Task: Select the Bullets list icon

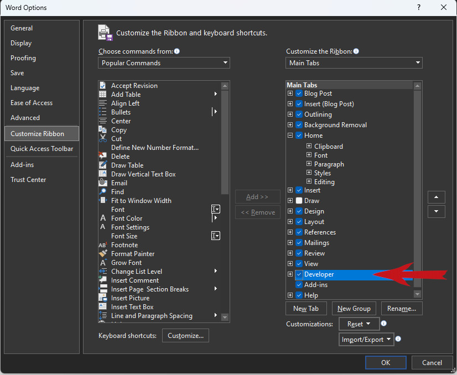Action: tap(102, 112)
